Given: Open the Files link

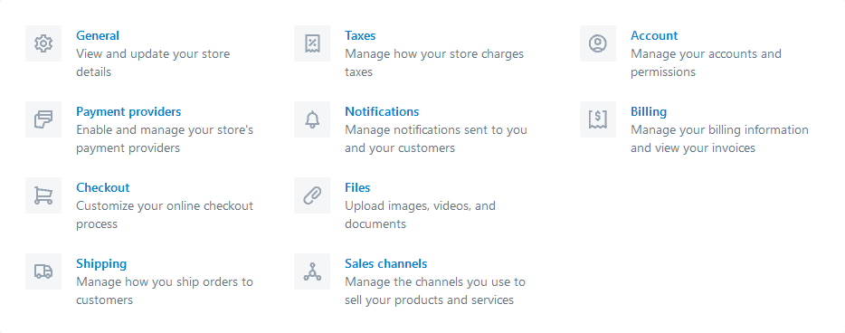Looking at the screenshot, I should [357, 187].
